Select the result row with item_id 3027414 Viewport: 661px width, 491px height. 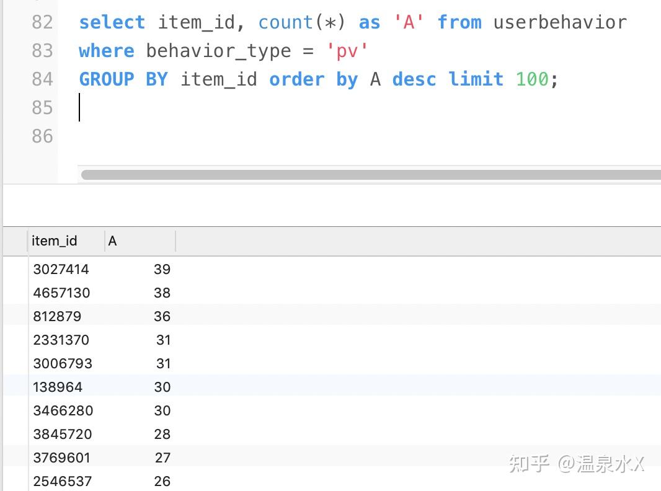[x=61, y=269]
